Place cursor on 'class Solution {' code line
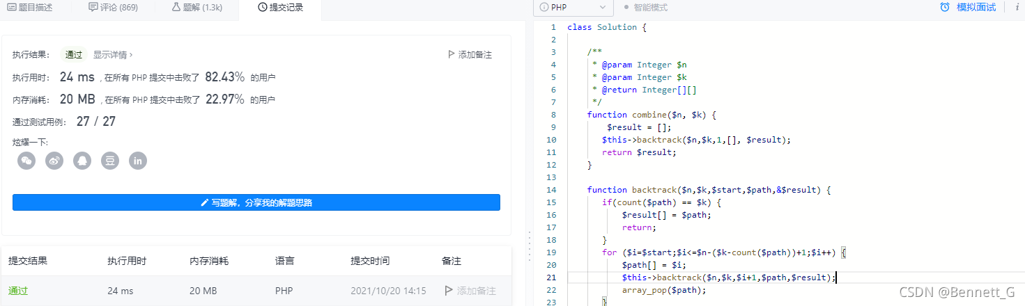This screenshot has height=306, width=1025. tap(607, 27)
